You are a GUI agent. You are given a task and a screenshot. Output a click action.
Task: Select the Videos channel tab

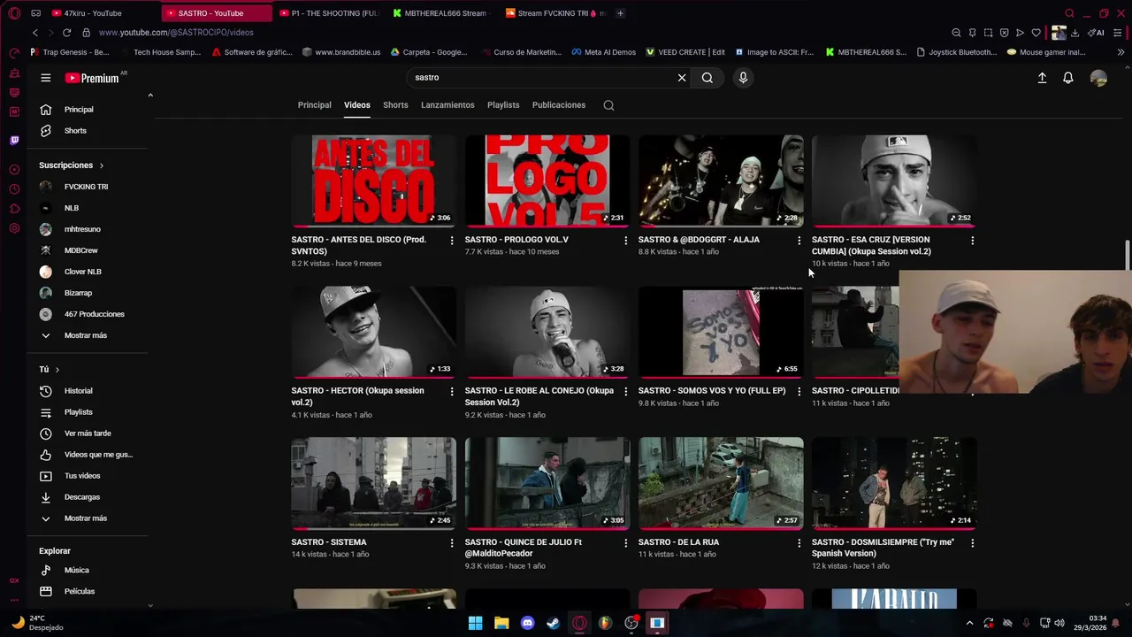[x=357, y=105]
